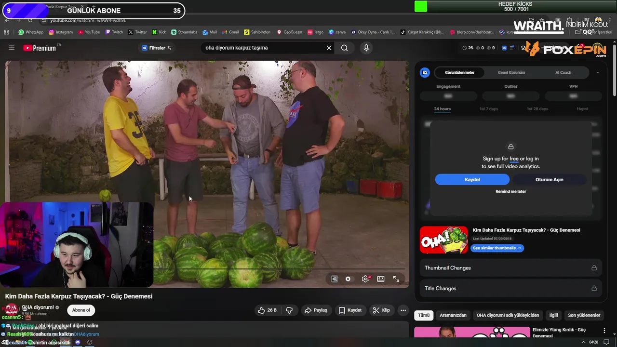617x347 pixels.
Task: Open the AI Coach tab
Action: coord(563,72)
